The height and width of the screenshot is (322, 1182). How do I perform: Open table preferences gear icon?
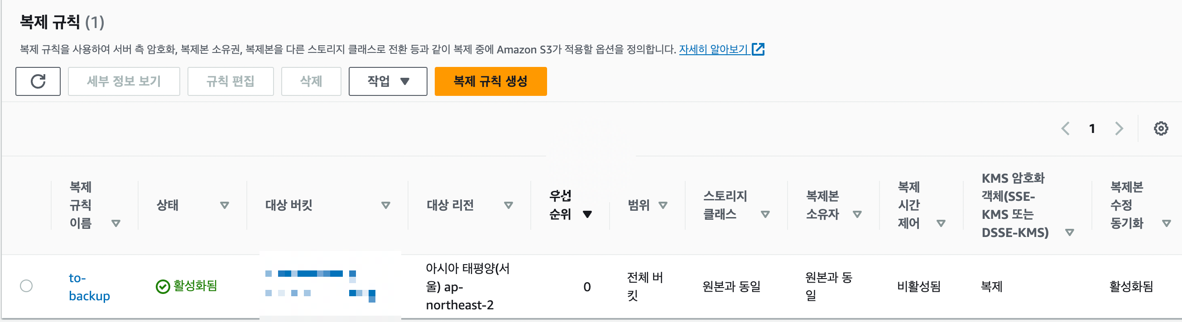[x=1161, y=129]
